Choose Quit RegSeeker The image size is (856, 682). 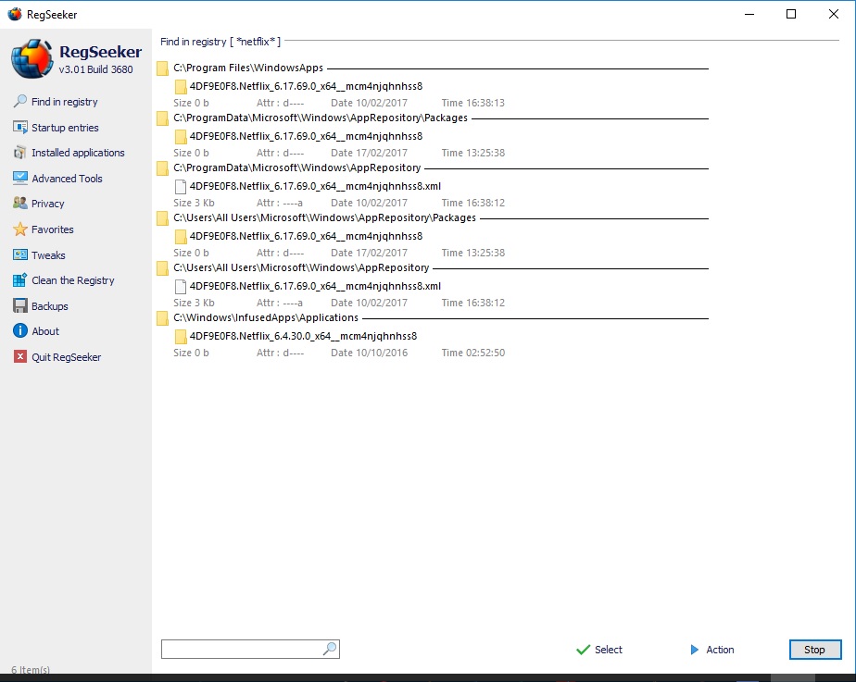pyautogui.click(x=66, y=357)
